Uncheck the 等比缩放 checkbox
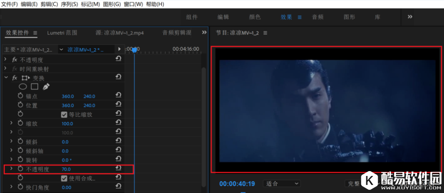 [64, 114]
